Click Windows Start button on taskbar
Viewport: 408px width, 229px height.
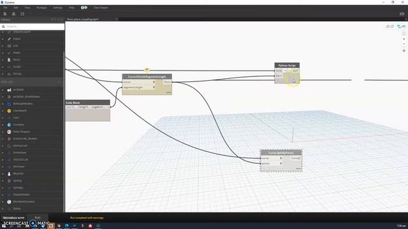[4, 226]
